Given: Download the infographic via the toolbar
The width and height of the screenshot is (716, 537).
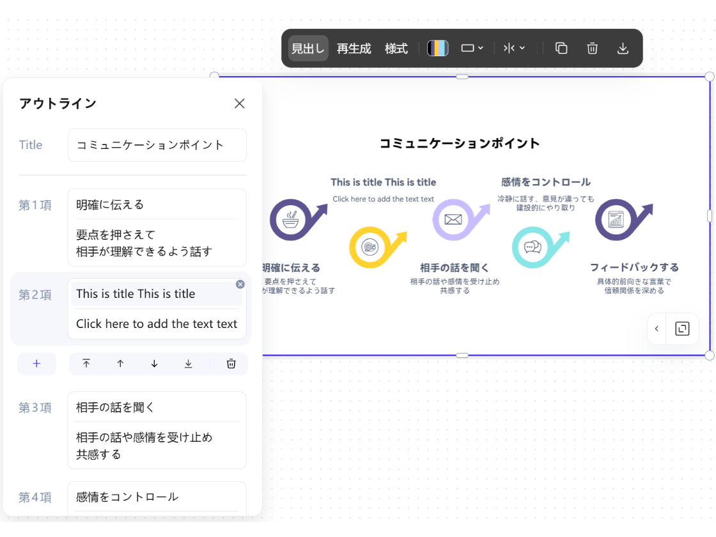Looking at the screenshot, I should coord(623,48).
